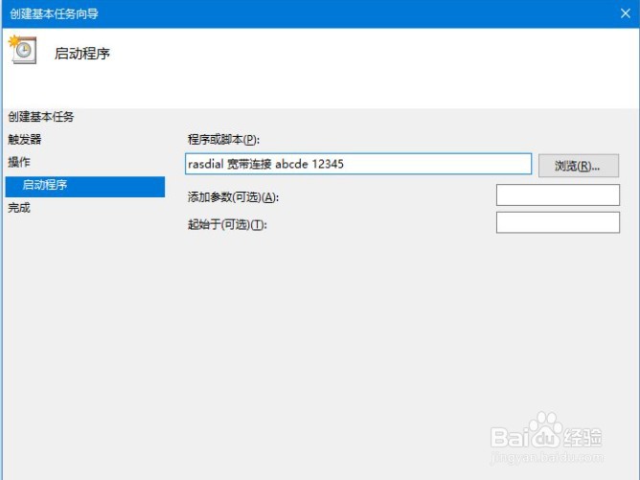Click the 起始于(可选) input field
Screen dimensions: 640x480
point(558,222)
